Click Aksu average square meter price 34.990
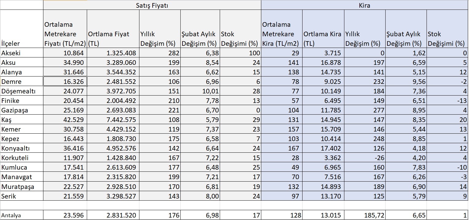The width and height of the screenshot is (469, 220). pyautogui.click(x=65, y=63)
